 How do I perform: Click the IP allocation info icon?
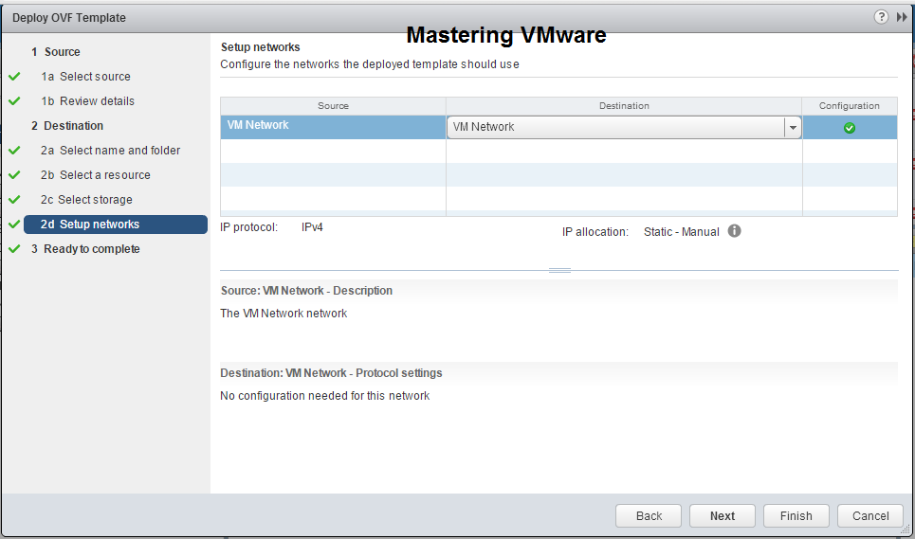click(734, 231)
